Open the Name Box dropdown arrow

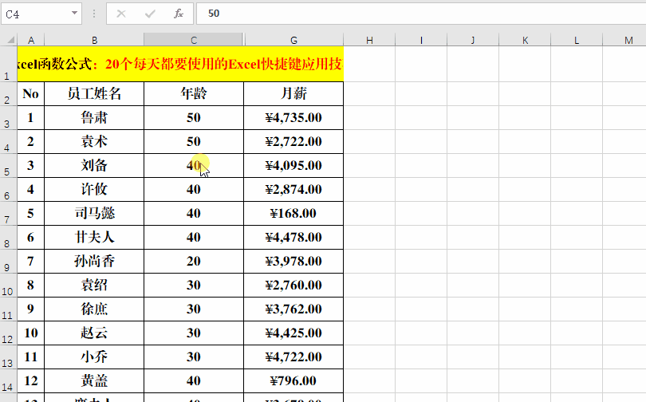point(74,14)
